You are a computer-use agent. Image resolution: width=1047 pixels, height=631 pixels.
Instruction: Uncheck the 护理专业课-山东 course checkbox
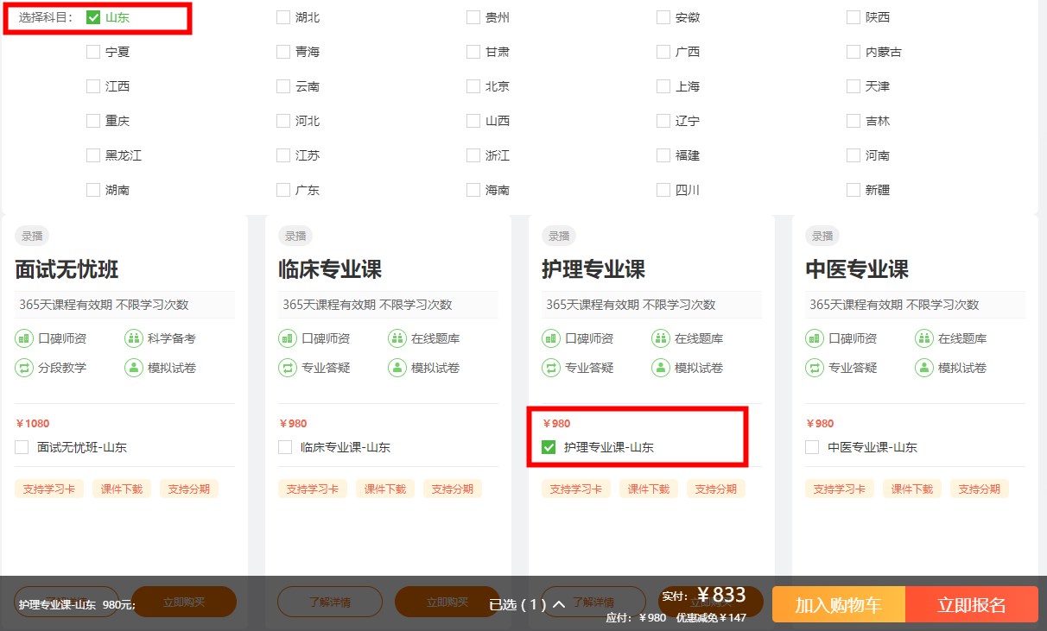549,447
